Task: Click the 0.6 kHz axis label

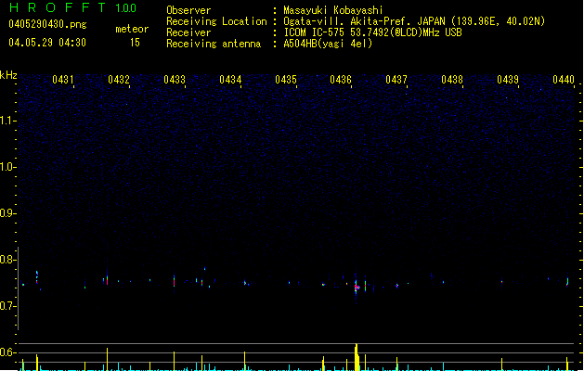Action: click(x=7, y=352)
